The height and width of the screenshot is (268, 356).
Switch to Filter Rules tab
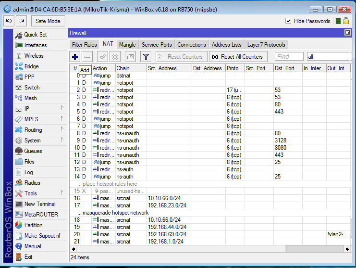point(84,45)
